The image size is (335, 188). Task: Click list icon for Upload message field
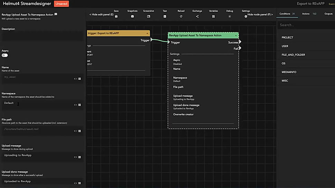79,157
